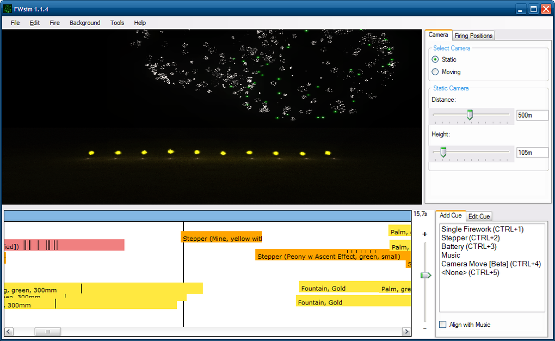This screenshot has height=341, width=555.
Task: Click the timeline scrollbar left arrow
Action: point(9,332)
